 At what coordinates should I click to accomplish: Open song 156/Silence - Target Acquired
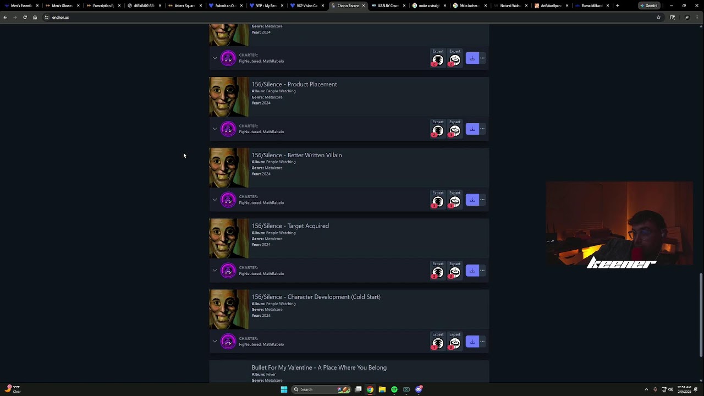click(290, 226)
